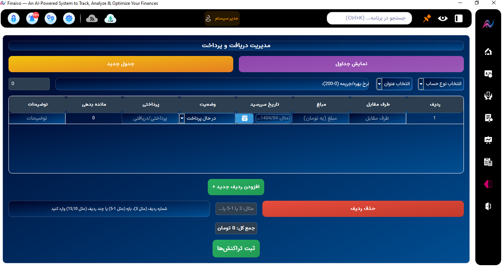The height and width of the screenshot is (267, 503).
Task: Click the جدول جدید button
Action: 121,64
